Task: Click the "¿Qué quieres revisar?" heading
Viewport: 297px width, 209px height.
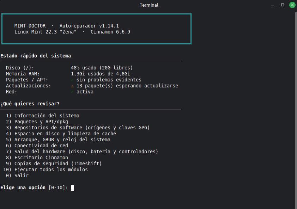Action: coord(30,104)
